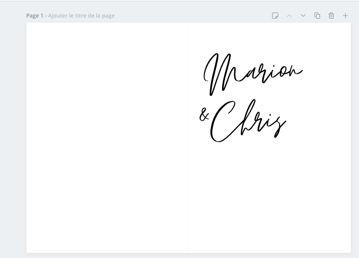The image size is (359, 258).
Task: Delete the page with the trash icon
Action: tap(331, 16)
